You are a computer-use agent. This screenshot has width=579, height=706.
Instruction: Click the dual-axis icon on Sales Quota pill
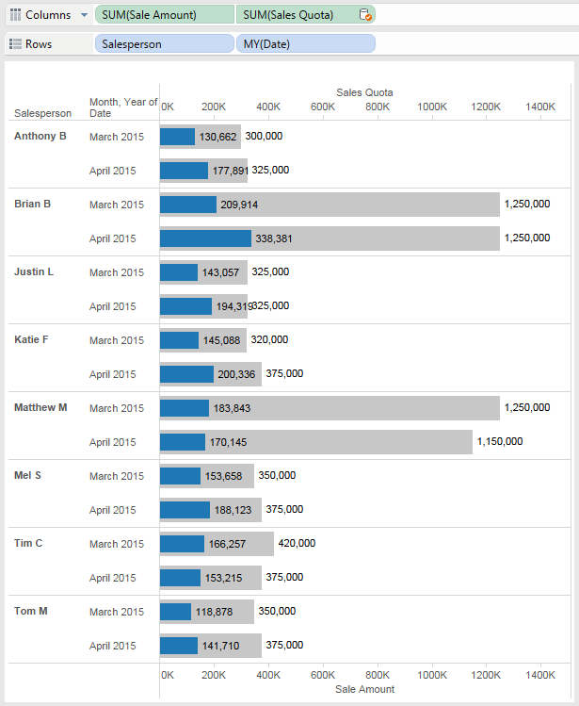pos(365,15)
